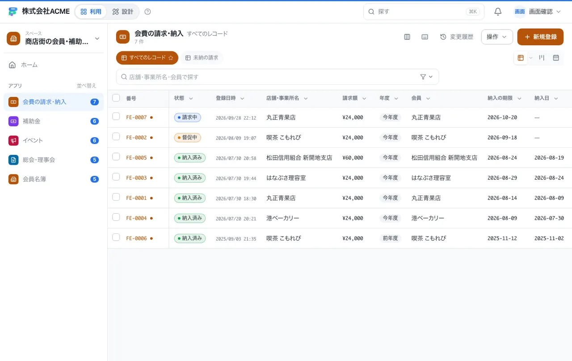The height and width of the screenshot is (361, 572).
Task: Click the 松田信用組合 新開地支店 store name cell
Action: (299, 158)
